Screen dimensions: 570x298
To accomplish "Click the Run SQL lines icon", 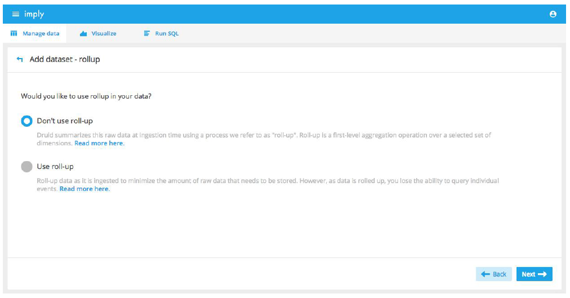I will (147, 34).
